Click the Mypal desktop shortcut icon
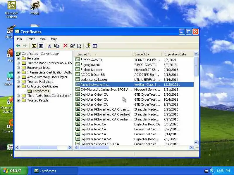 tap(35, 6)
